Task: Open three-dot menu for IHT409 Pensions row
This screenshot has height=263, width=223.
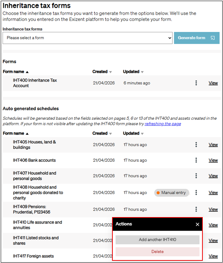Action: (x=196, y=209)
